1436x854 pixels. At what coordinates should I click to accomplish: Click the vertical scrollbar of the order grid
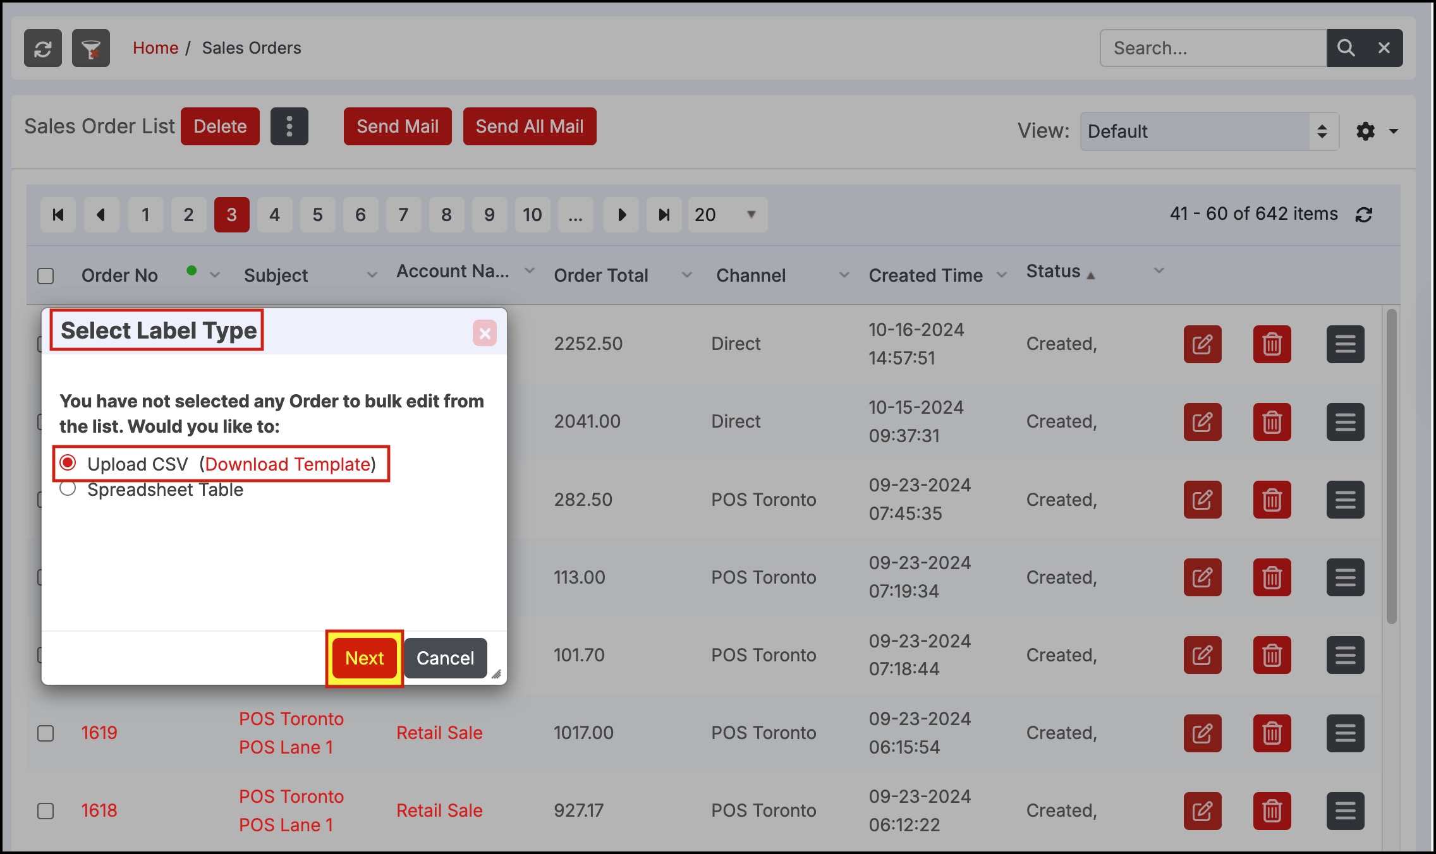[1391, 467]
